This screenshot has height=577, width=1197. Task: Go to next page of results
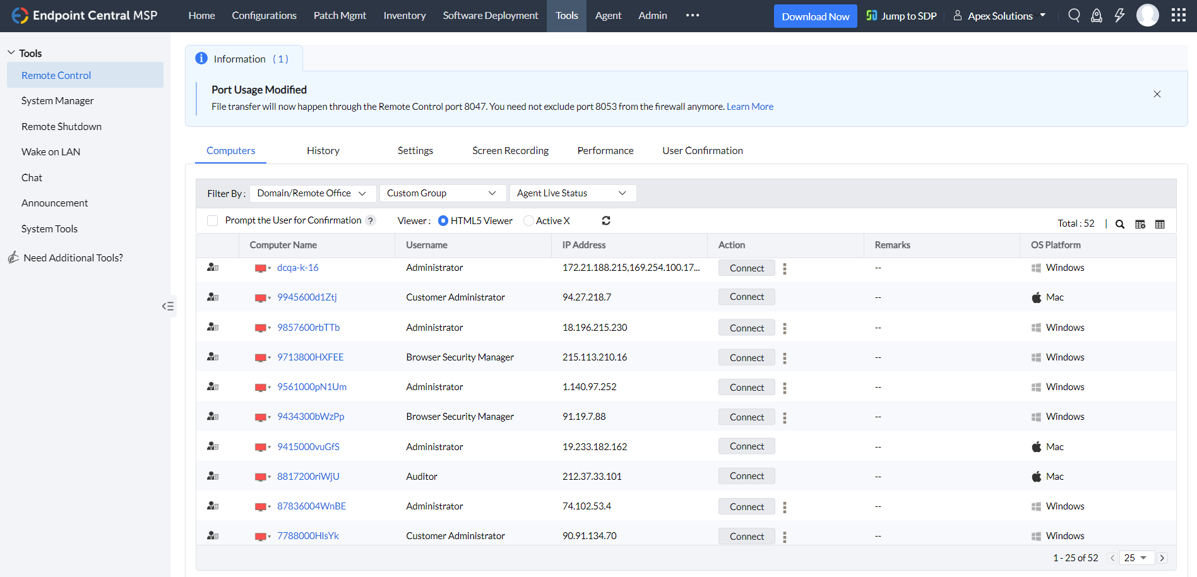pyautogui.click(x=1162, y=558)
